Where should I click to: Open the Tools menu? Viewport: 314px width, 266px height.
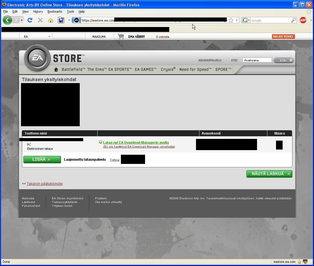coord(71,12)
